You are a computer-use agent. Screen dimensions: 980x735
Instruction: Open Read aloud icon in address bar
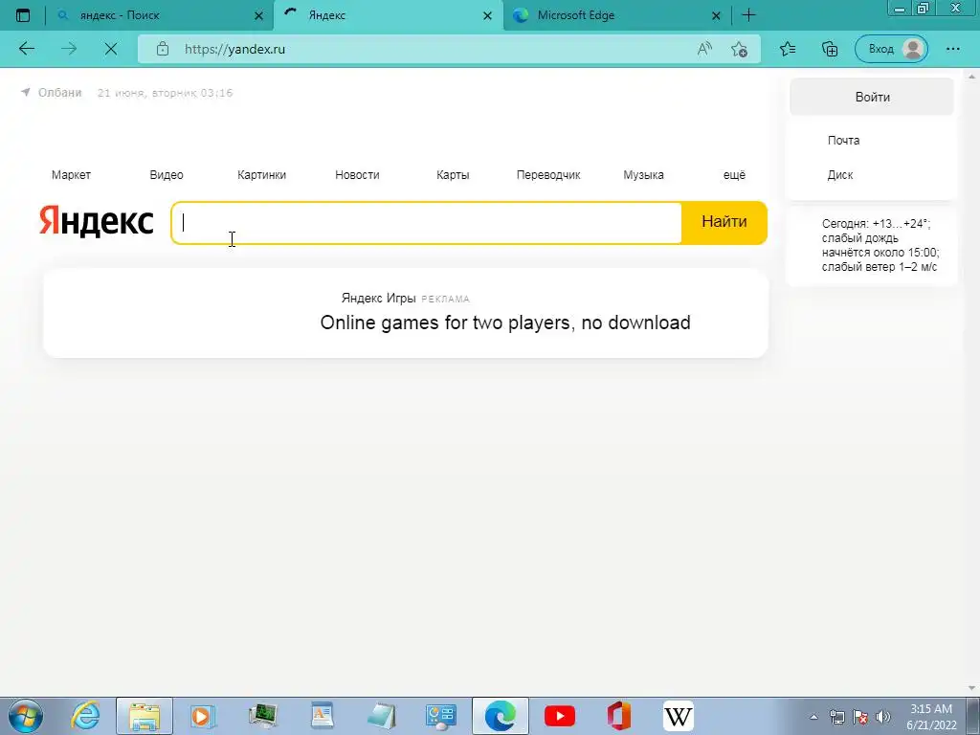(x=704, y=49)
